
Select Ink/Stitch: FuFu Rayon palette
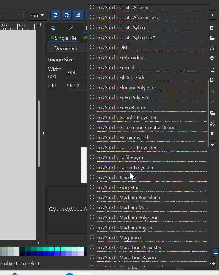(148, 108)
